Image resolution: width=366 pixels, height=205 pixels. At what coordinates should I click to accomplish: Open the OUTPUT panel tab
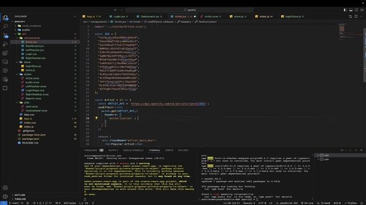pos(113,150)
